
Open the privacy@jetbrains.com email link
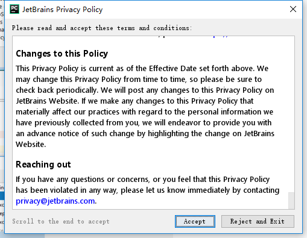(55, 201)
